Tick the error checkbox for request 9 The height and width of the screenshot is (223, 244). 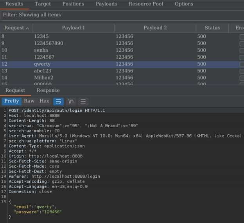click(x=242, y=44)
